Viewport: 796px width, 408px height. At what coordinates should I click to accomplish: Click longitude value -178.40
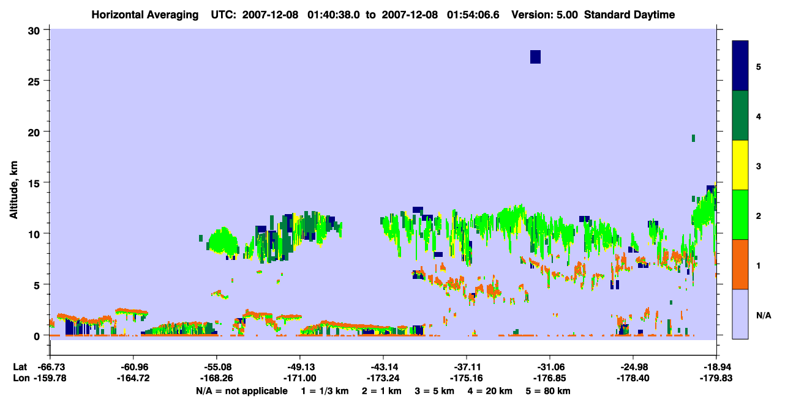(x=633, y=379)
